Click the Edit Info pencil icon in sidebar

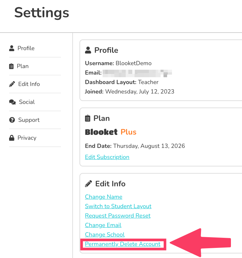(x=12, y=84)
